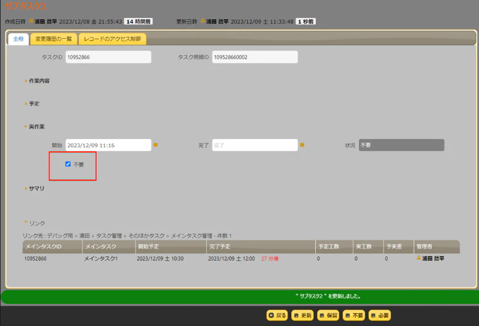
Task: Sort by 完了予定 column header
Action: coord(261,247)
